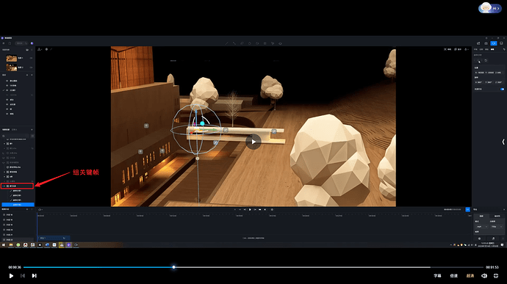The width and height of the screenshot is (507, 284).
Task: Open the 720p resolution dropdown in the export panel
Action: (496, 227)
